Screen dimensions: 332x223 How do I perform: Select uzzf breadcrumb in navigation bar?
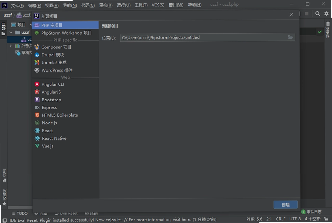pyautogui.click(x=8, y=15)
